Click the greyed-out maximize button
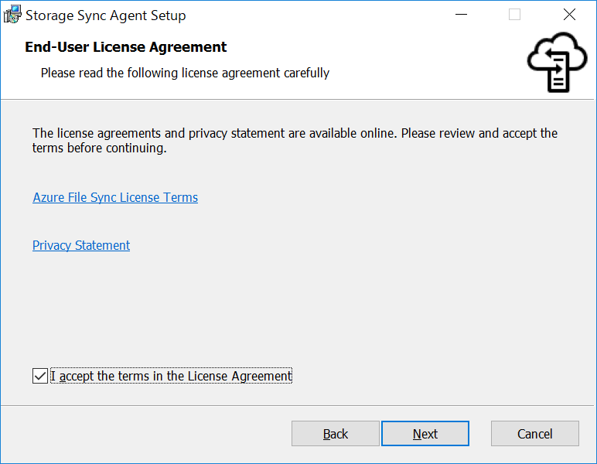The image size is (597, 464). point(514,15)
